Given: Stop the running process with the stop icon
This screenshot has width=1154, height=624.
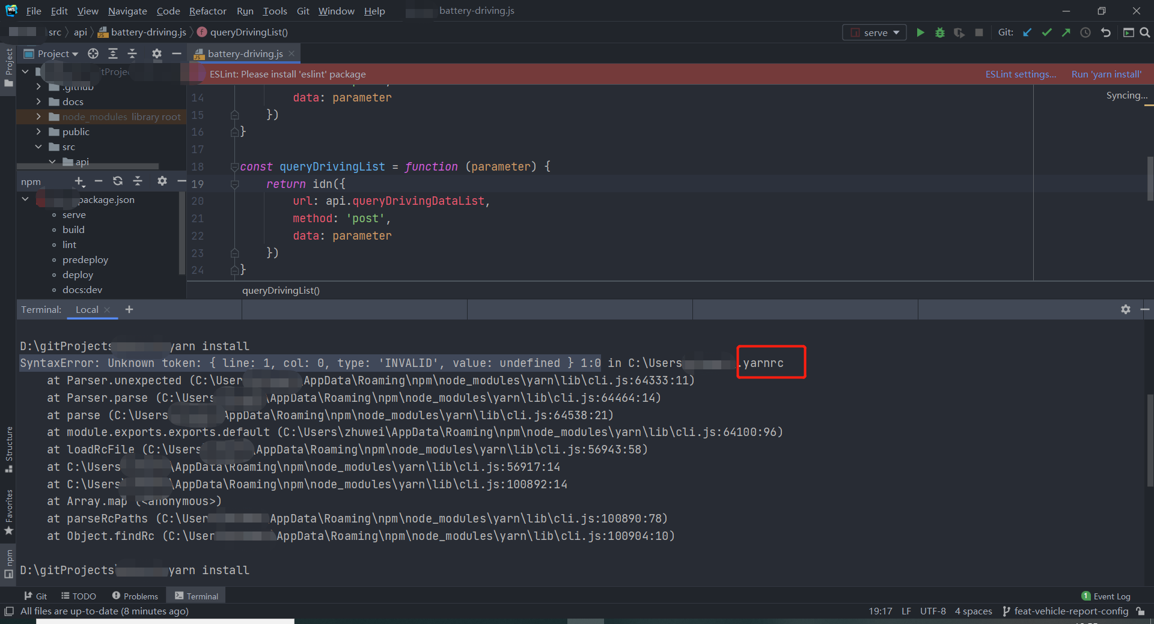Looking at the screenshot, I should (978, 32).
